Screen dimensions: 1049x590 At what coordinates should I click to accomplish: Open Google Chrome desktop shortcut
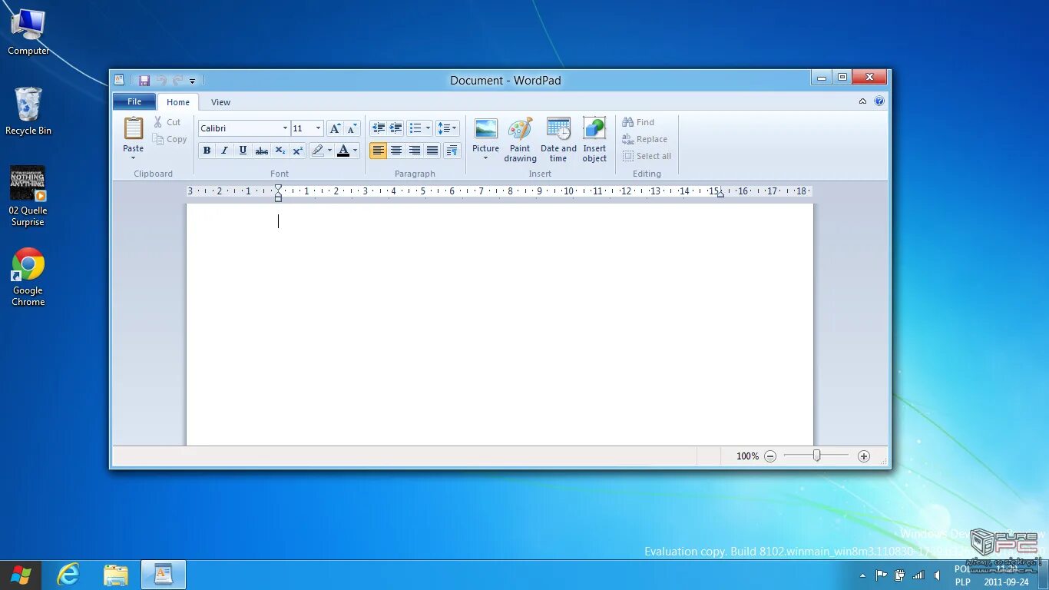pyautogui.click(x=28, y=277)
